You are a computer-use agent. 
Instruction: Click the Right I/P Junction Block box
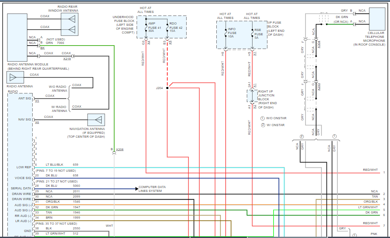(252, 96)
